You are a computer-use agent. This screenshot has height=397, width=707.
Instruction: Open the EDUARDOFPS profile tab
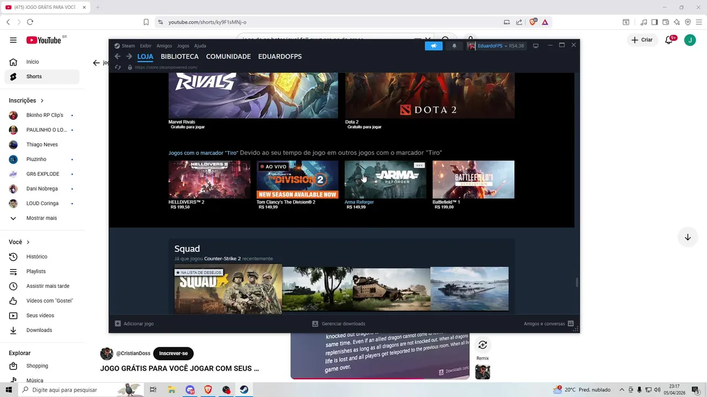280,56
